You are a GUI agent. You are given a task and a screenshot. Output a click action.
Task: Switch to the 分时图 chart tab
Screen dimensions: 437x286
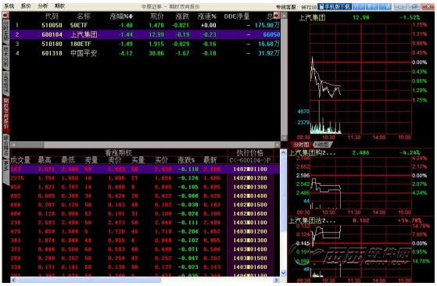coord(301,145)
